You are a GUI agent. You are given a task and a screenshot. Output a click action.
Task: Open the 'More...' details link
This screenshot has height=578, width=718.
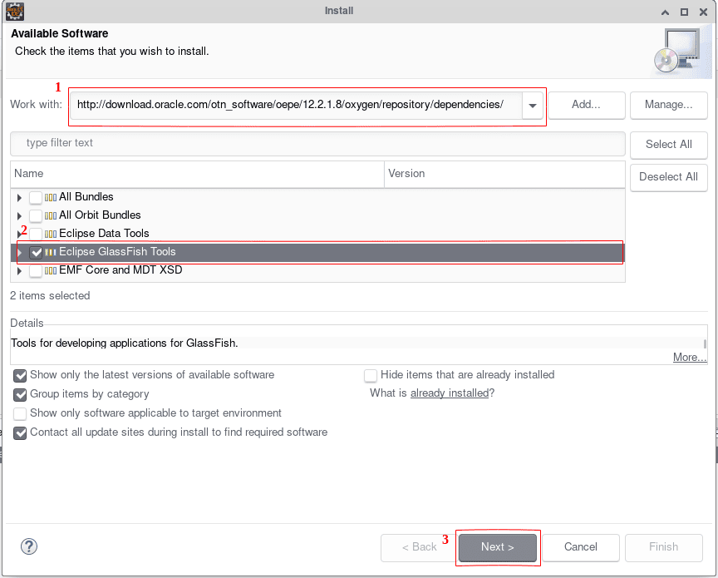click(x=689, y=357)
